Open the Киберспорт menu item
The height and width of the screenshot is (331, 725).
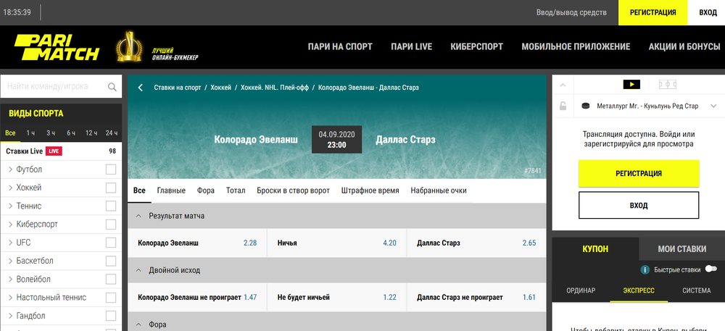(x=476, y=47)
